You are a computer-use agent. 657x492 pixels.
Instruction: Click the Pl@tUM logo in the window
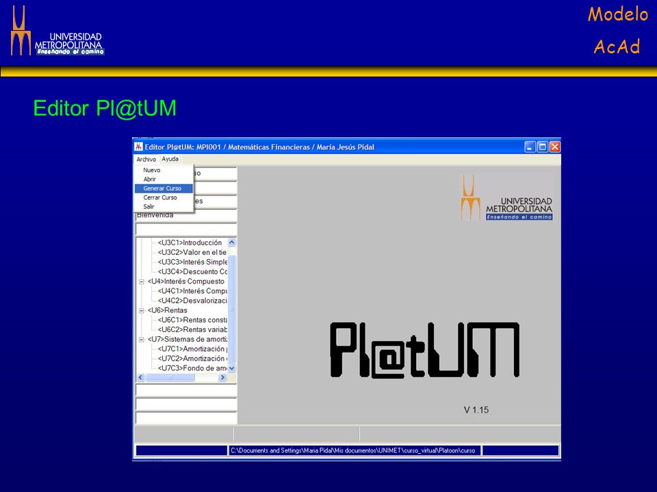pos(425,350)
